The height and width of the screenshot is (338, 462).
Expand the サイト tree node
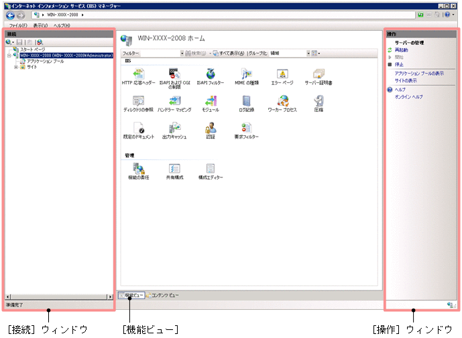[16, 67]
